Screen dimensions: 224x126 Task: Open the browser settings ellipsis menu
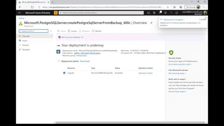pos(204,7)
